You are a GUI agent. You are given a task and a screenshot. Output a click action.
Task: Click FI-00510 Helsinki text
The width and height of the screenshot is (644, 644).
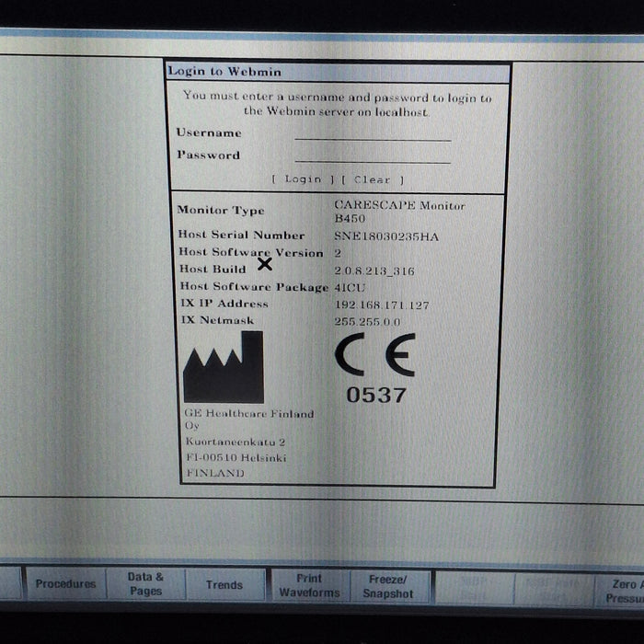click(236, 457)
